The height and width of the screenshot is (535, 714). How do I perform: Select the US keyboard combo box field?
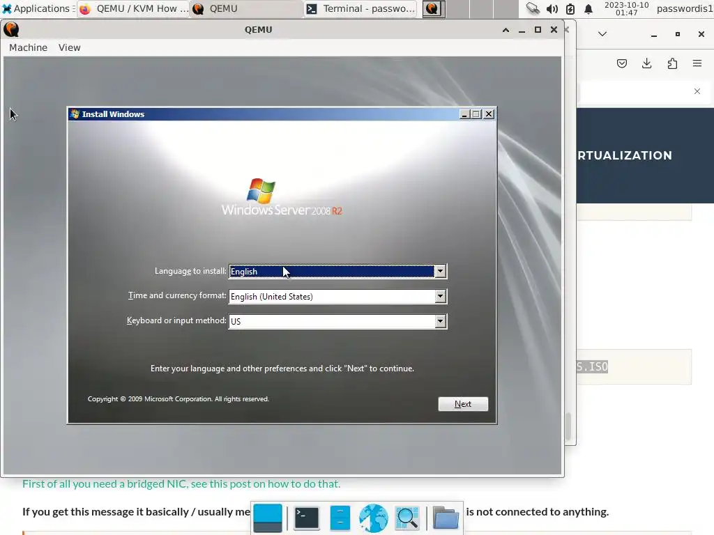[x=337, y=322]
